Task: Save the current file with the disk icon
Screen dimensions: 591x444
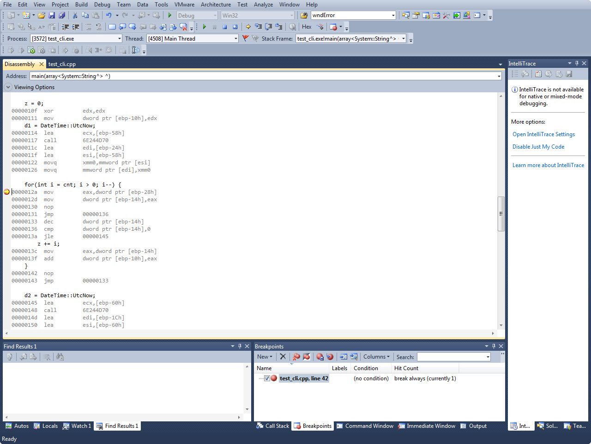Action: point(52,15)
